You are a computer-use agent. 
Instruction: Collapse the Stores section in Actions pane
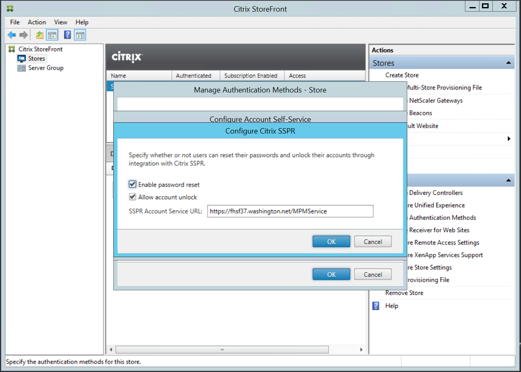[x=508, y=63]
